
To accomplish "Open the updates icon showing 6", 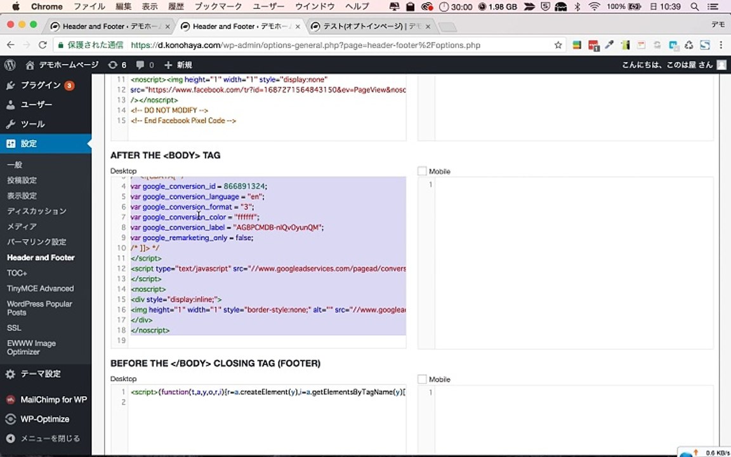I will [x=117, y=65].
